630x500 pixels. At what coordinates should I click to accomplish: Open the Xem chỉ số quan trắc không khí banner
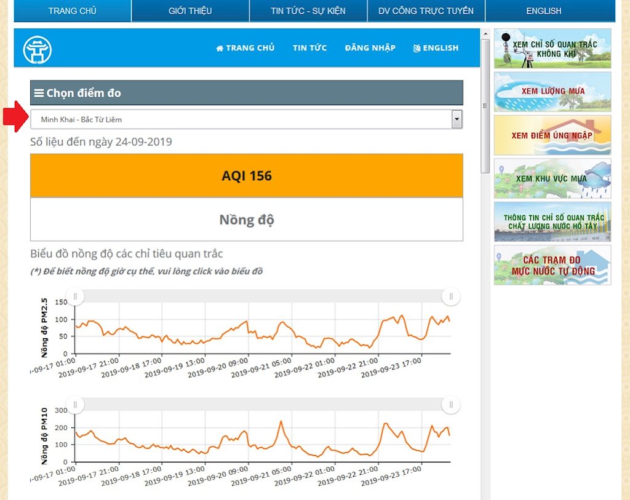click(552, 49)
